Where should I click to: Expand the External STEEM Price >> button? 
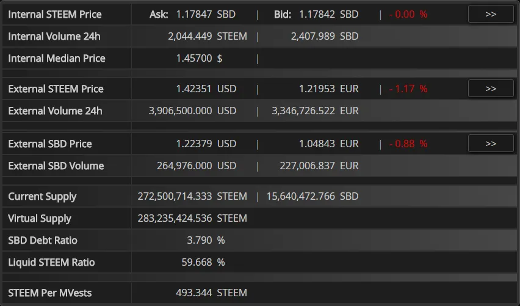[x=491, y=89]
